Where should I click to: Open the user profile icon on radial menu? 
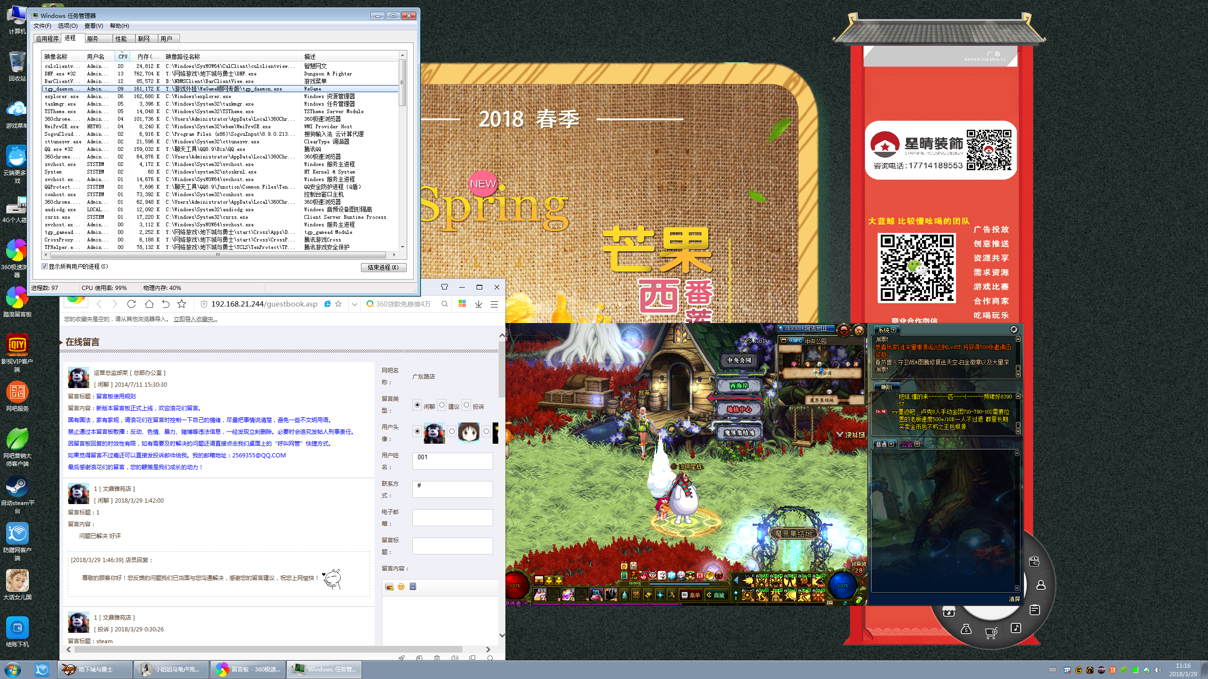click(x=1040, y=585)
